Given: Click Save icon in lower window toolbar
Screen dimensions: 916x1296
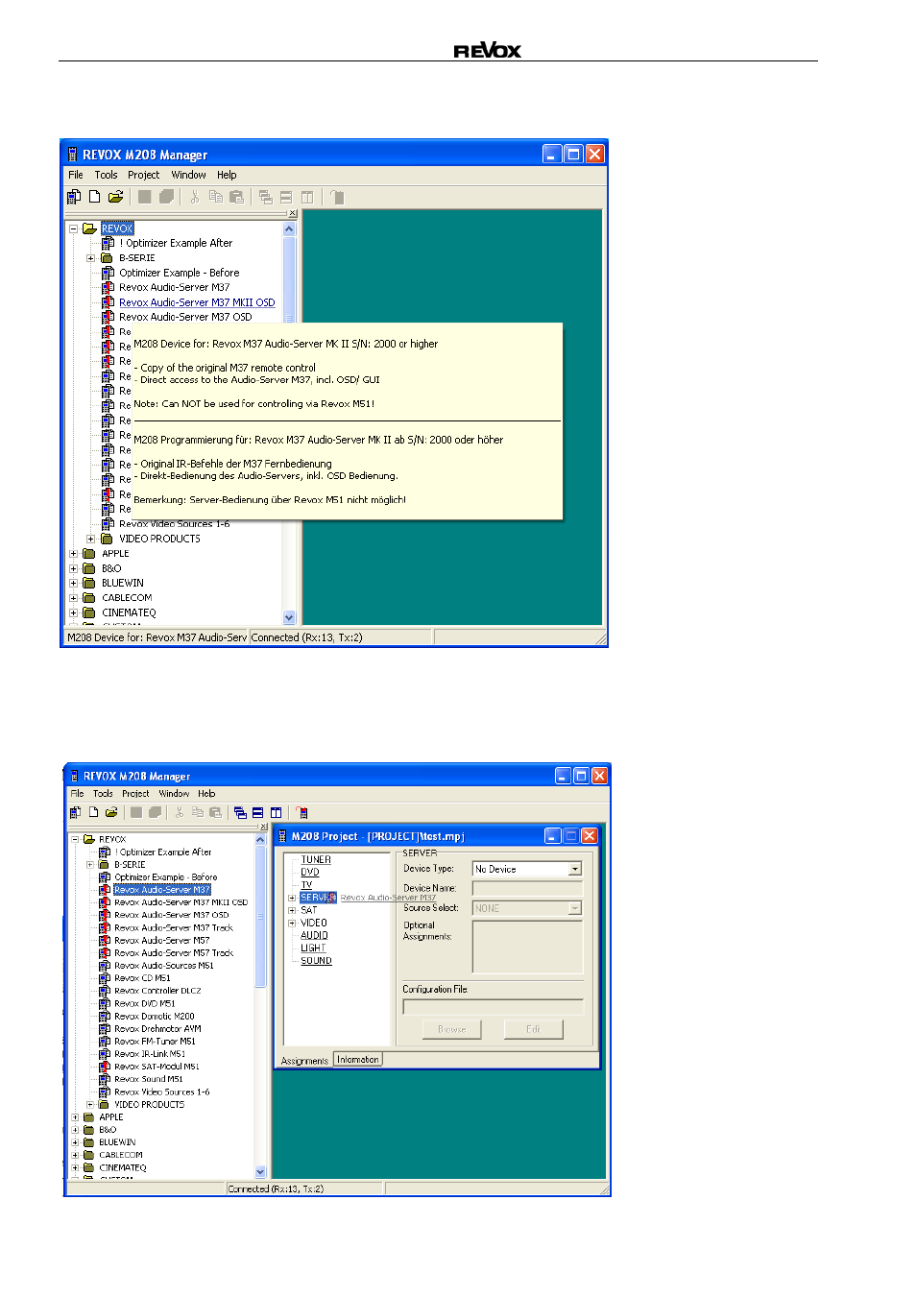Looking at the screenshot, I should pos(136,812).
